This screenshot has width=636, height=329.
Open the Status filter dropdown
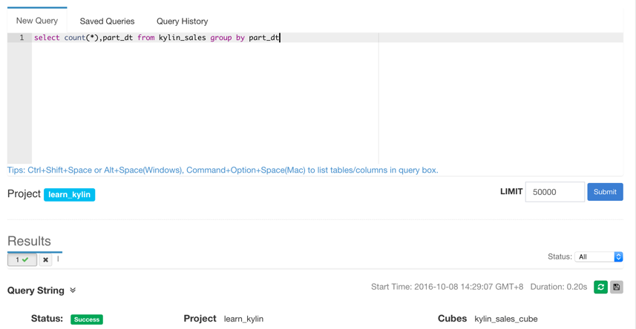coord(598,256)
